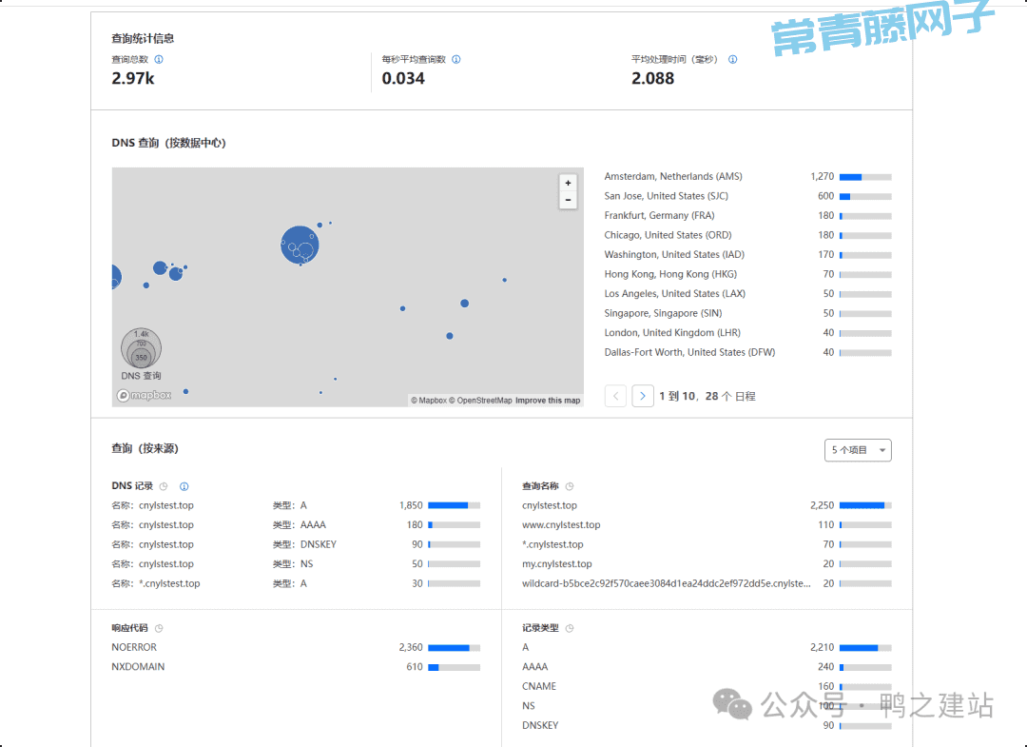Screen dimensions: 1027x747
Task: Select Hong Kong, Hong Kong (HKG) row
Action: [x=747, y=275]
